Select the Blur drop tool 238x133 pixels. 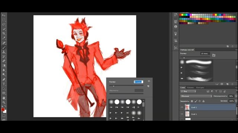(x=4, y=70)
